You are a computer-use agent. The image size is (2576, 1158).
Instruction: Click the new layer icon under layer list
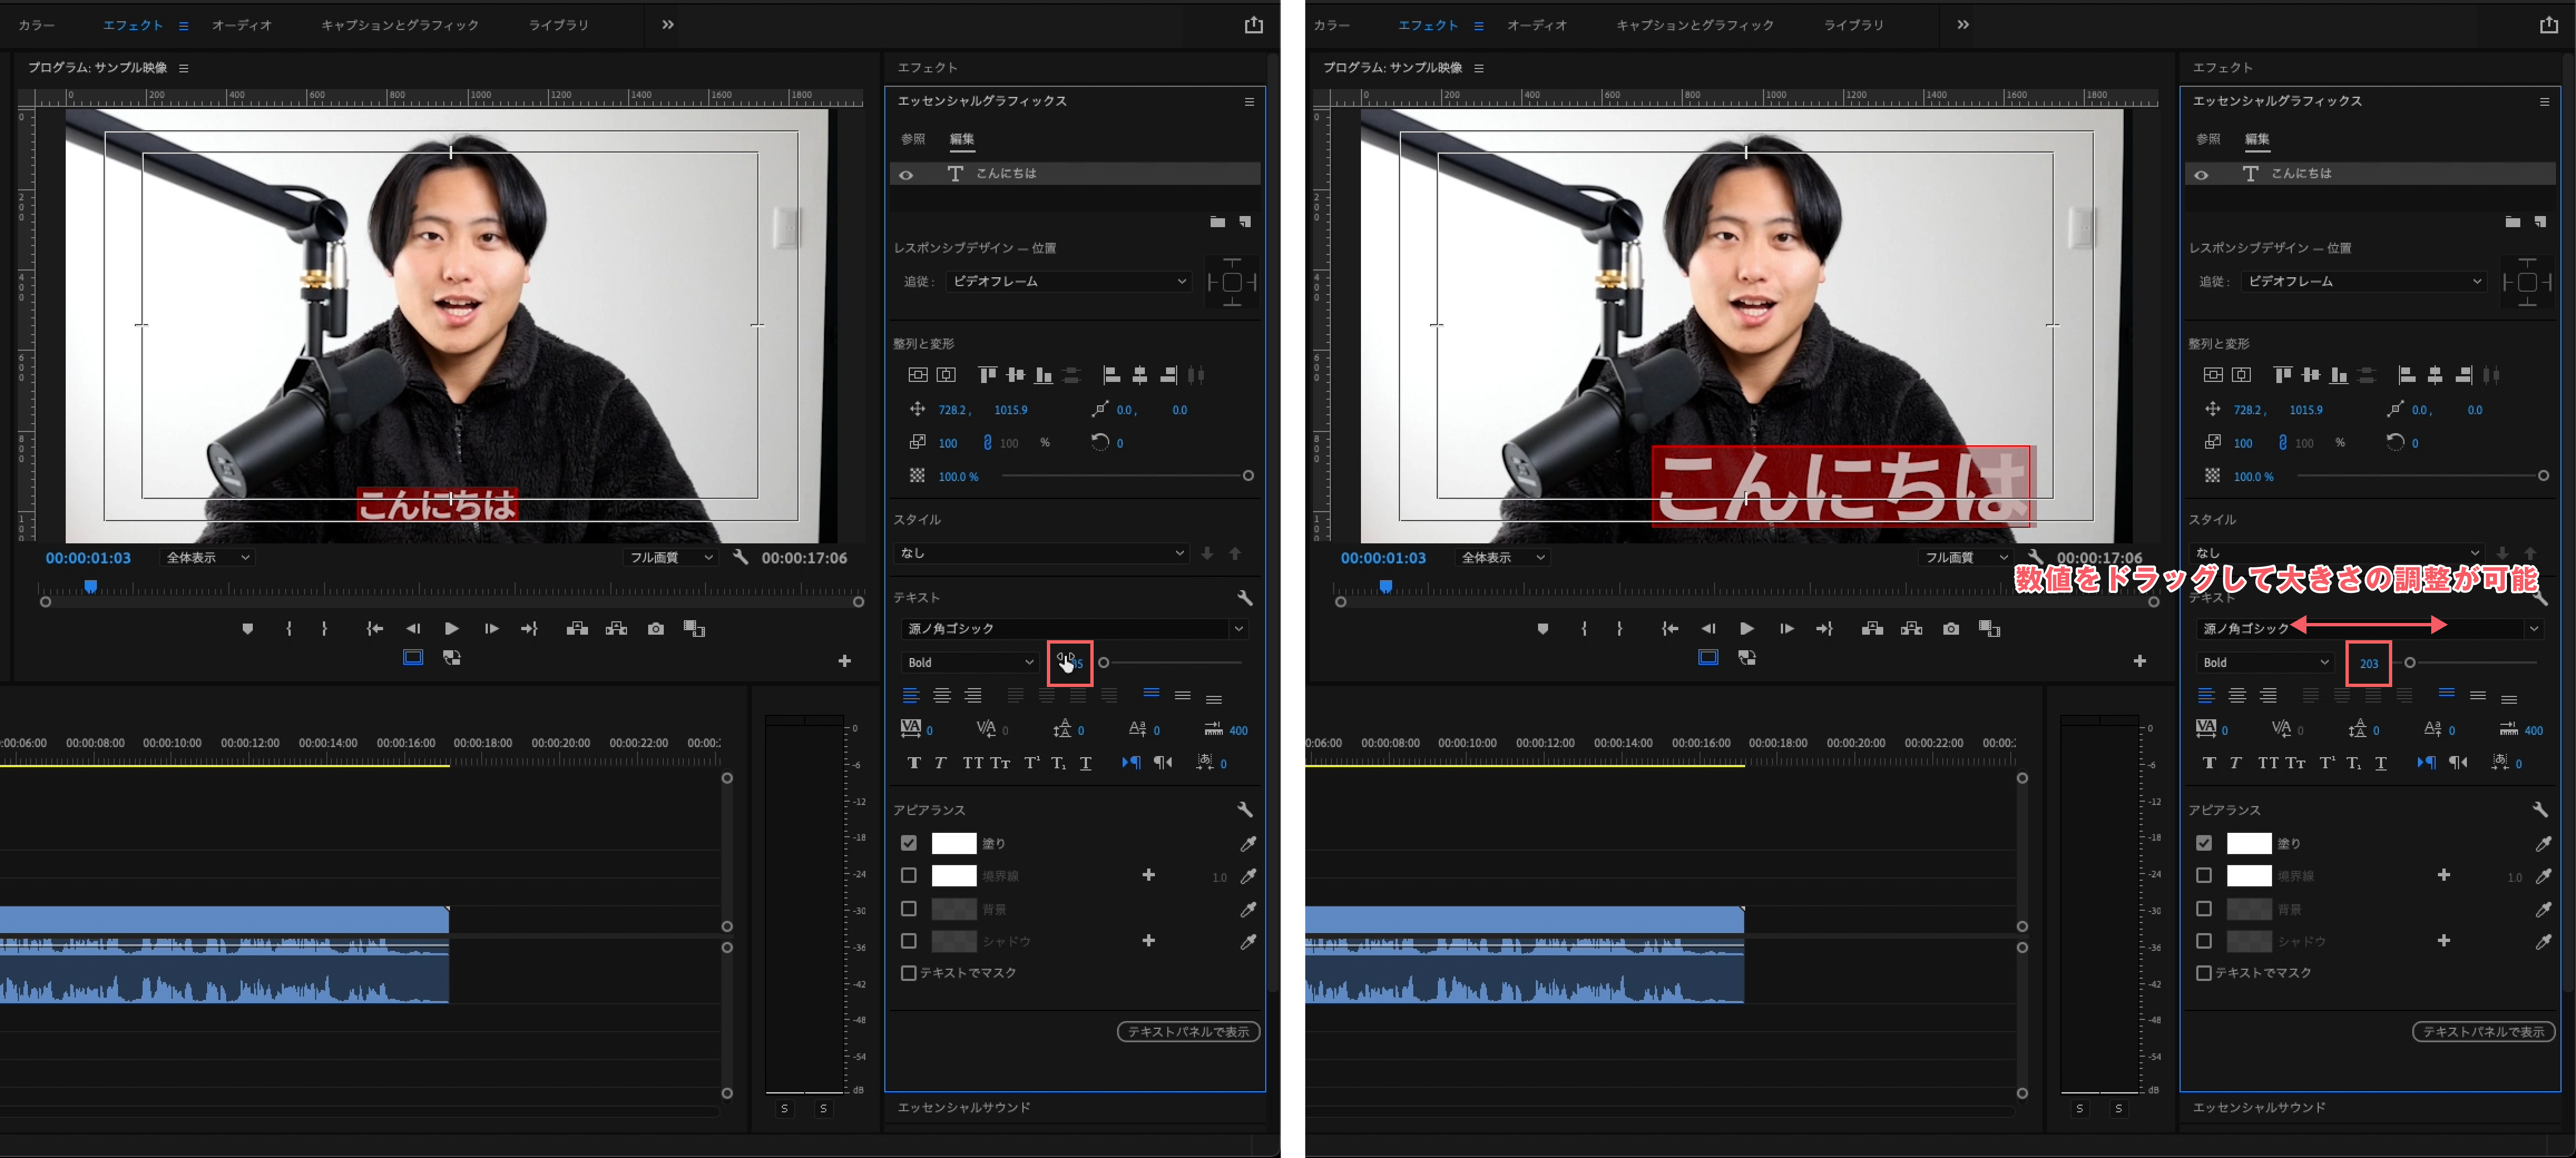tap(1245, 222)
